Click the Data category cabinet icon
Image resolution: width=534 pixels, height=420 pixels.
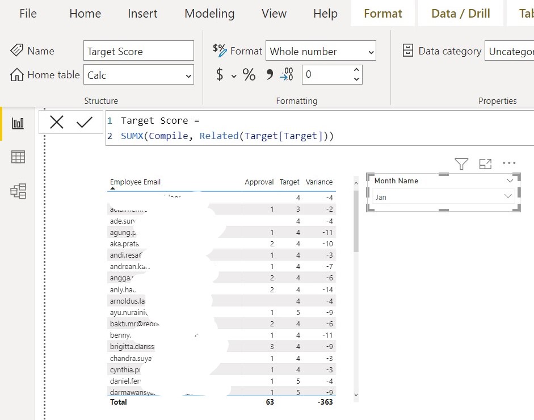coord(407,50)
